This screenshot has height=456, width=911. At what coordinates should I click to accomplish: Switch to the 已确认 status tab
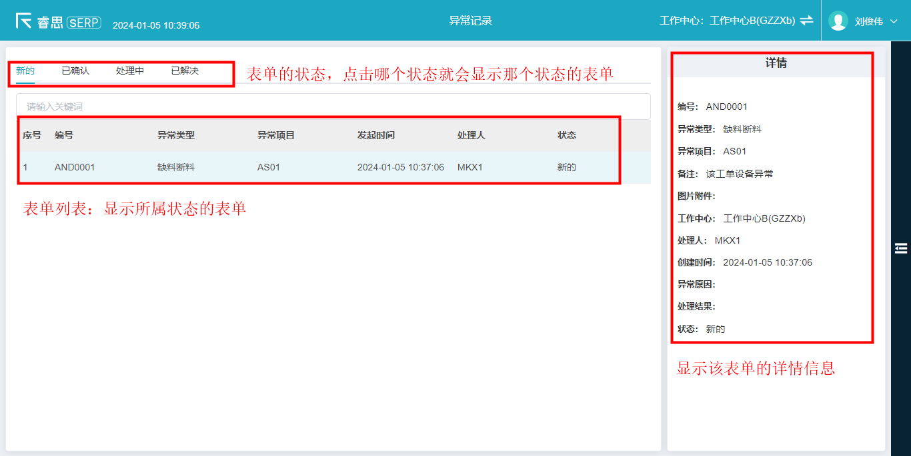(75, 71)
